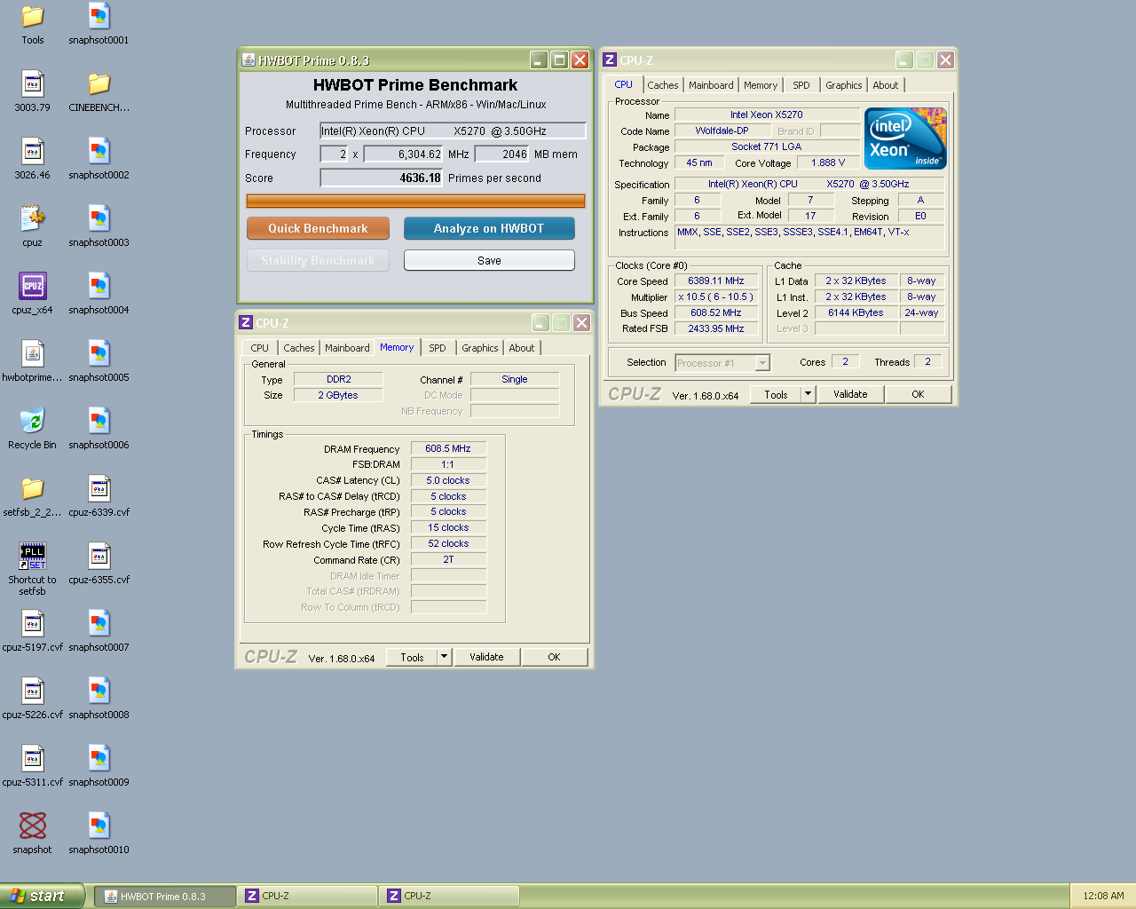Expand Tools dropdown arrow in CPU tab window
The width and height of the screenshot is (1136, 909).
click(x=808, y=394)
